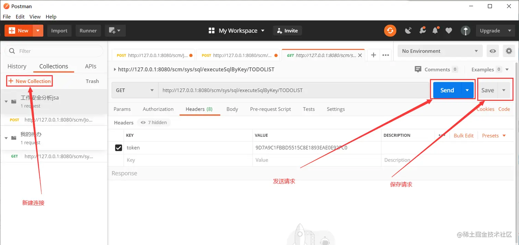Open the GET method dropdown
Viewport: 519px width, 245px height.
click(x=135, y=90)
